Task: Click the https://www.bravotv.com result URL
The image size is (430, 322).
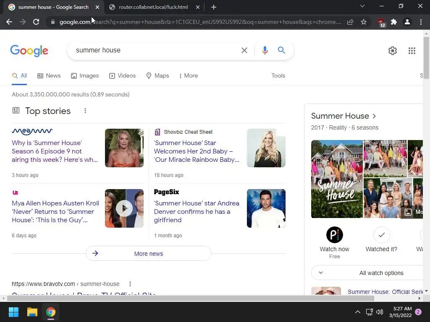Action: click(x=66, y=284)
